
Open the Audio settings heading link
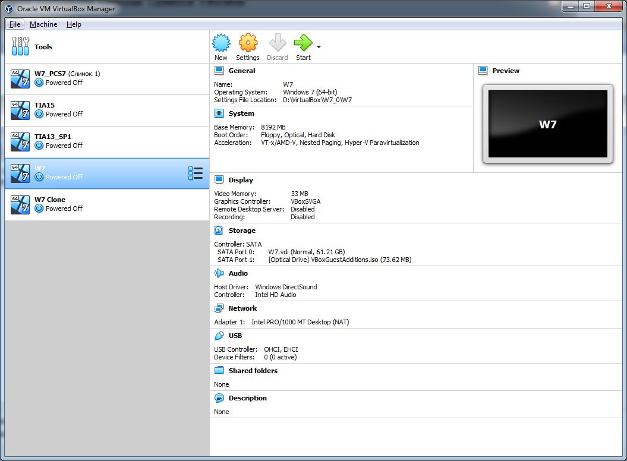[238, 273]
